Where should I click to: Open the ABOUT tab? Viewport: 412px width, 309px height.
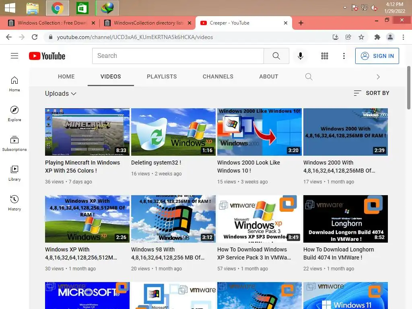268,76
